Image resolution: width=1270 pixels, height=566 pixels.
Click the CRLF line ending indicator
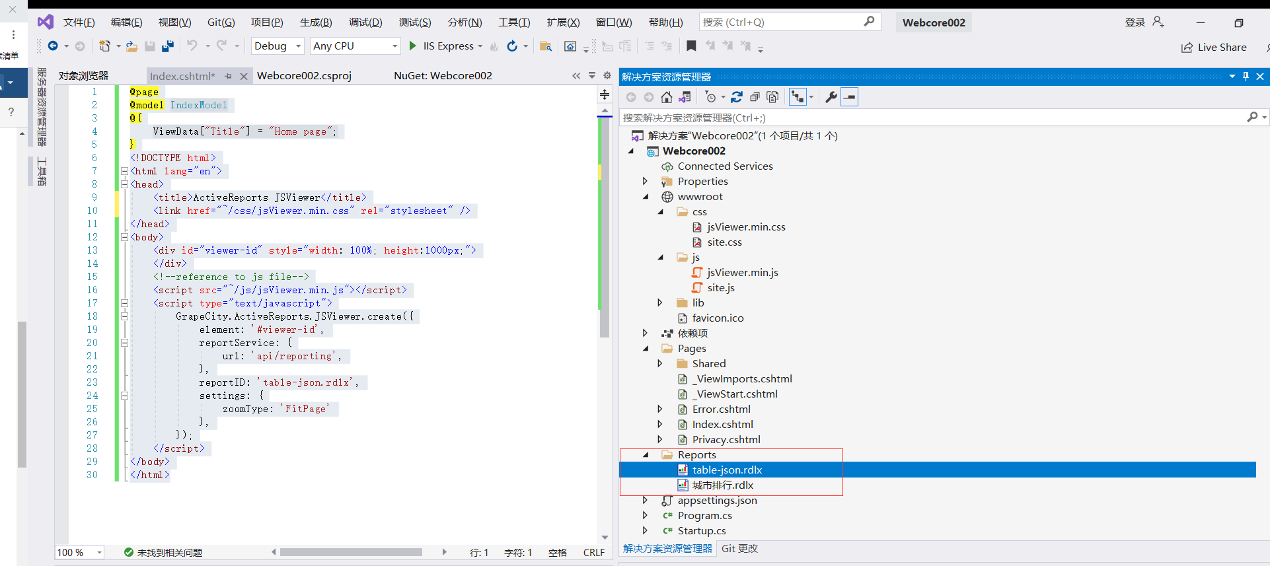point(593,553)
